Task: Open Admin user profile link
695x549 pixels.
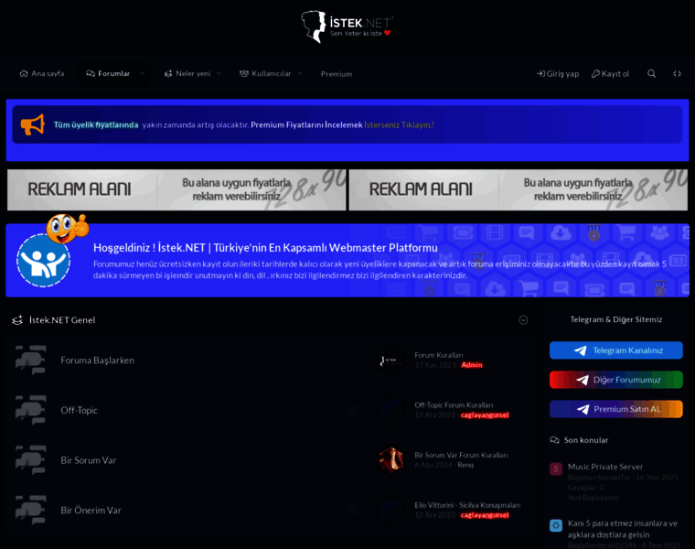Action: [x=472, y=365]
